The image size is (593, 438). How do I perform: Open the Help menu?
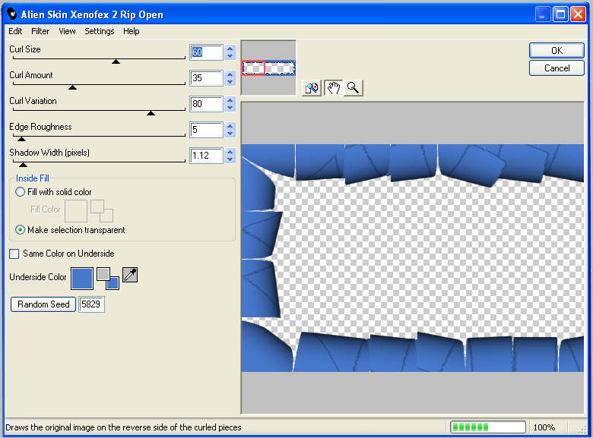pyautogui.click(x=132, y=31)
